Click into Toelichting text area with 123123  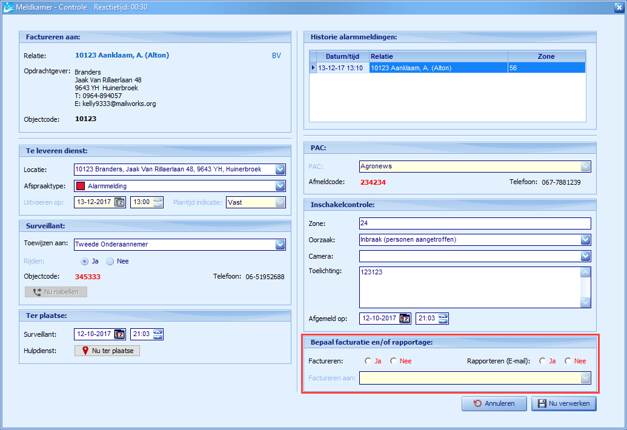[x=470, y=287]
